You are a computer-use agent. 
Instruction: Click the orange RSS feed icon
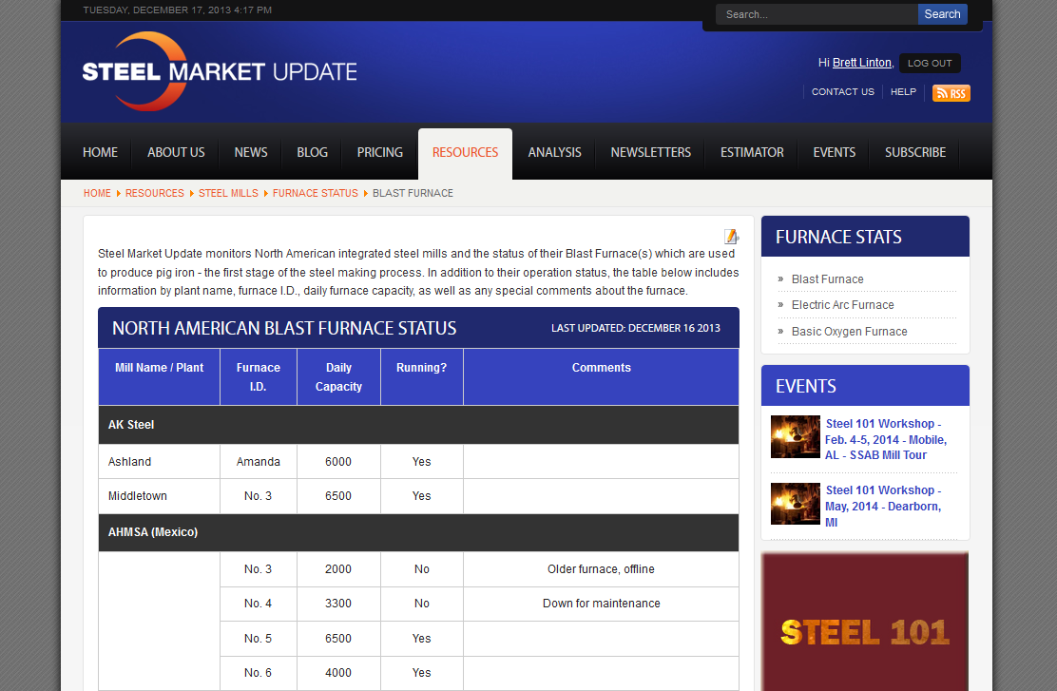(951, 93)
